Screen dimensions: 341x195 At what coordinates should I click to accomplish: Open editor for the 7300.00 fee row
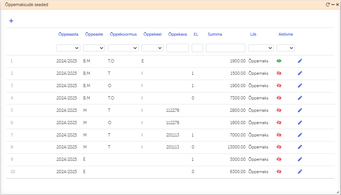click(300, 98)
